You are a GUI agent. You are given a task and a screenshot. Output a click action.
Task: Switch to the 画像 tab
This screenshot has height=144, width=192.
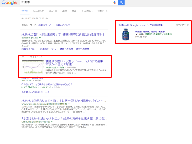[64, 11]
